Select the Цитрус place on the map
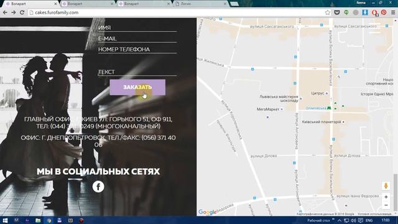 pos(320,93)
